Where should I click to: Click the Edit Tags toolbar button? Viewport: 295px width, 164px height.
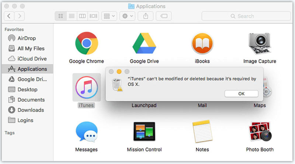(x=164, y=16)
